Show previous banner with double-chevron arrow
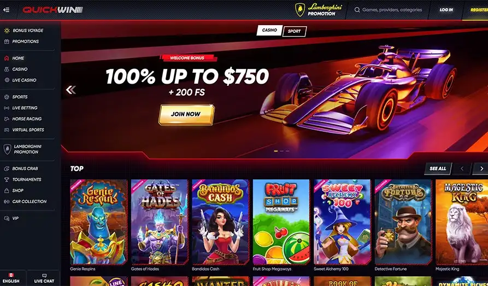The height and width of the screenshot is (286, 488). (70, 90)
